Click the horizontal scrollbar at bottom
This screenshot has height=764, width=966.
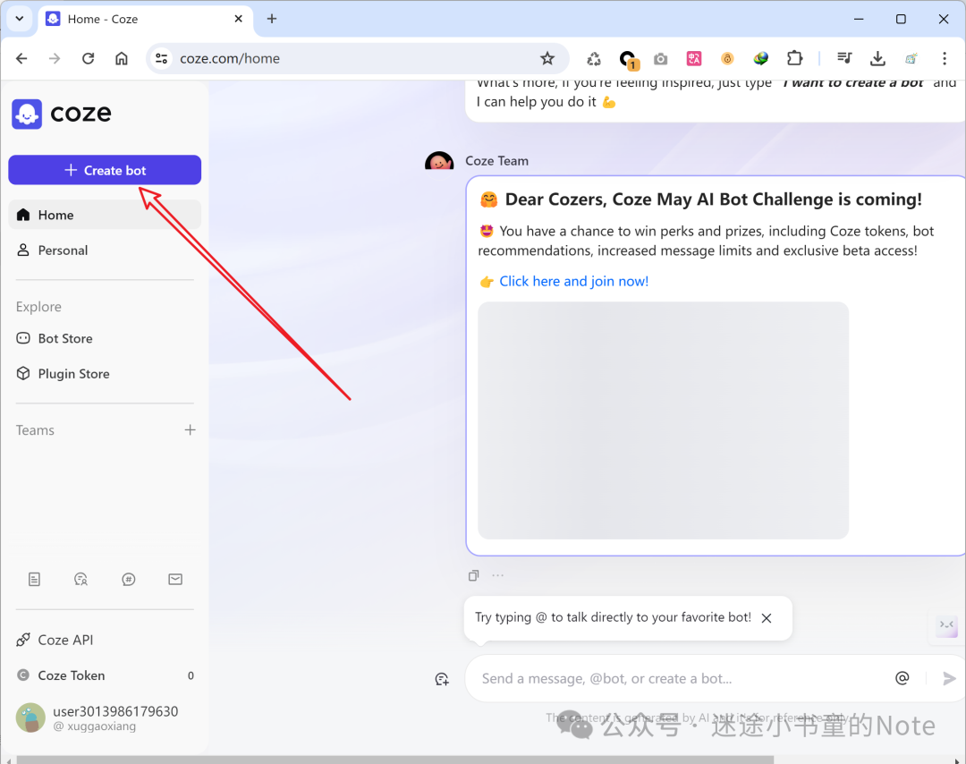point(394,760)
